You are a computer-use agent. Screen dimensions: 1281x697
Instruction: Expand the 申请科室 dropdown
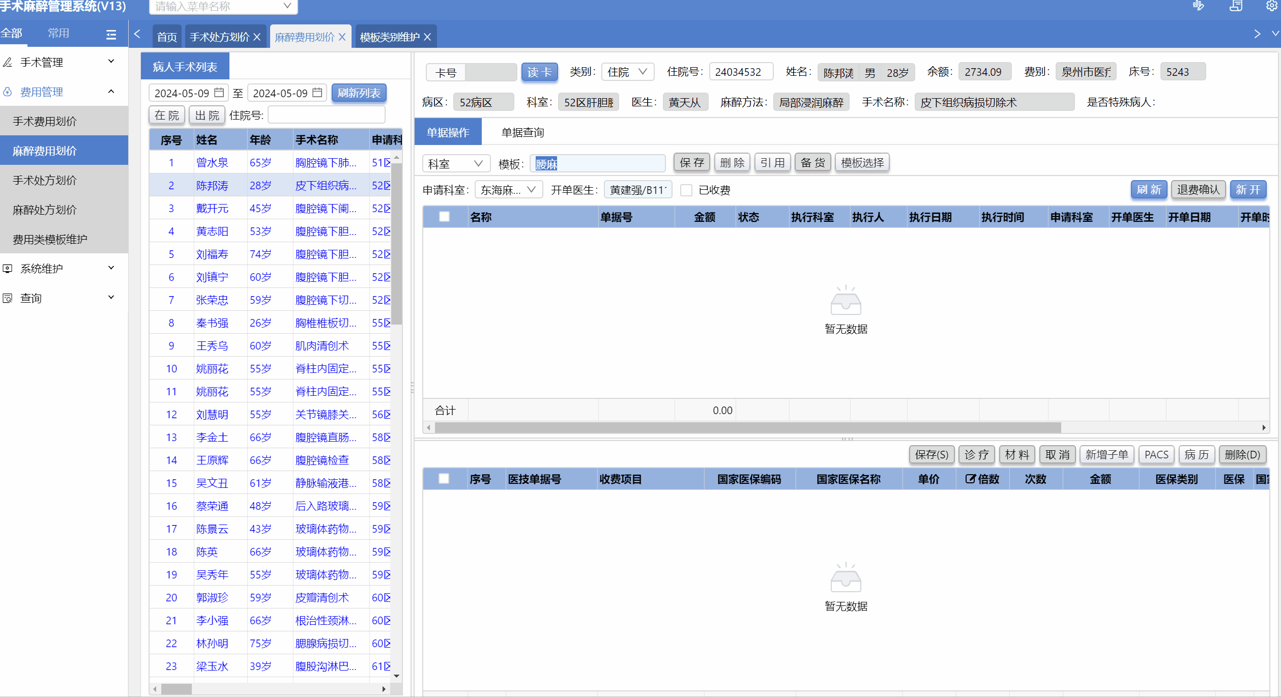pos(509,190)
